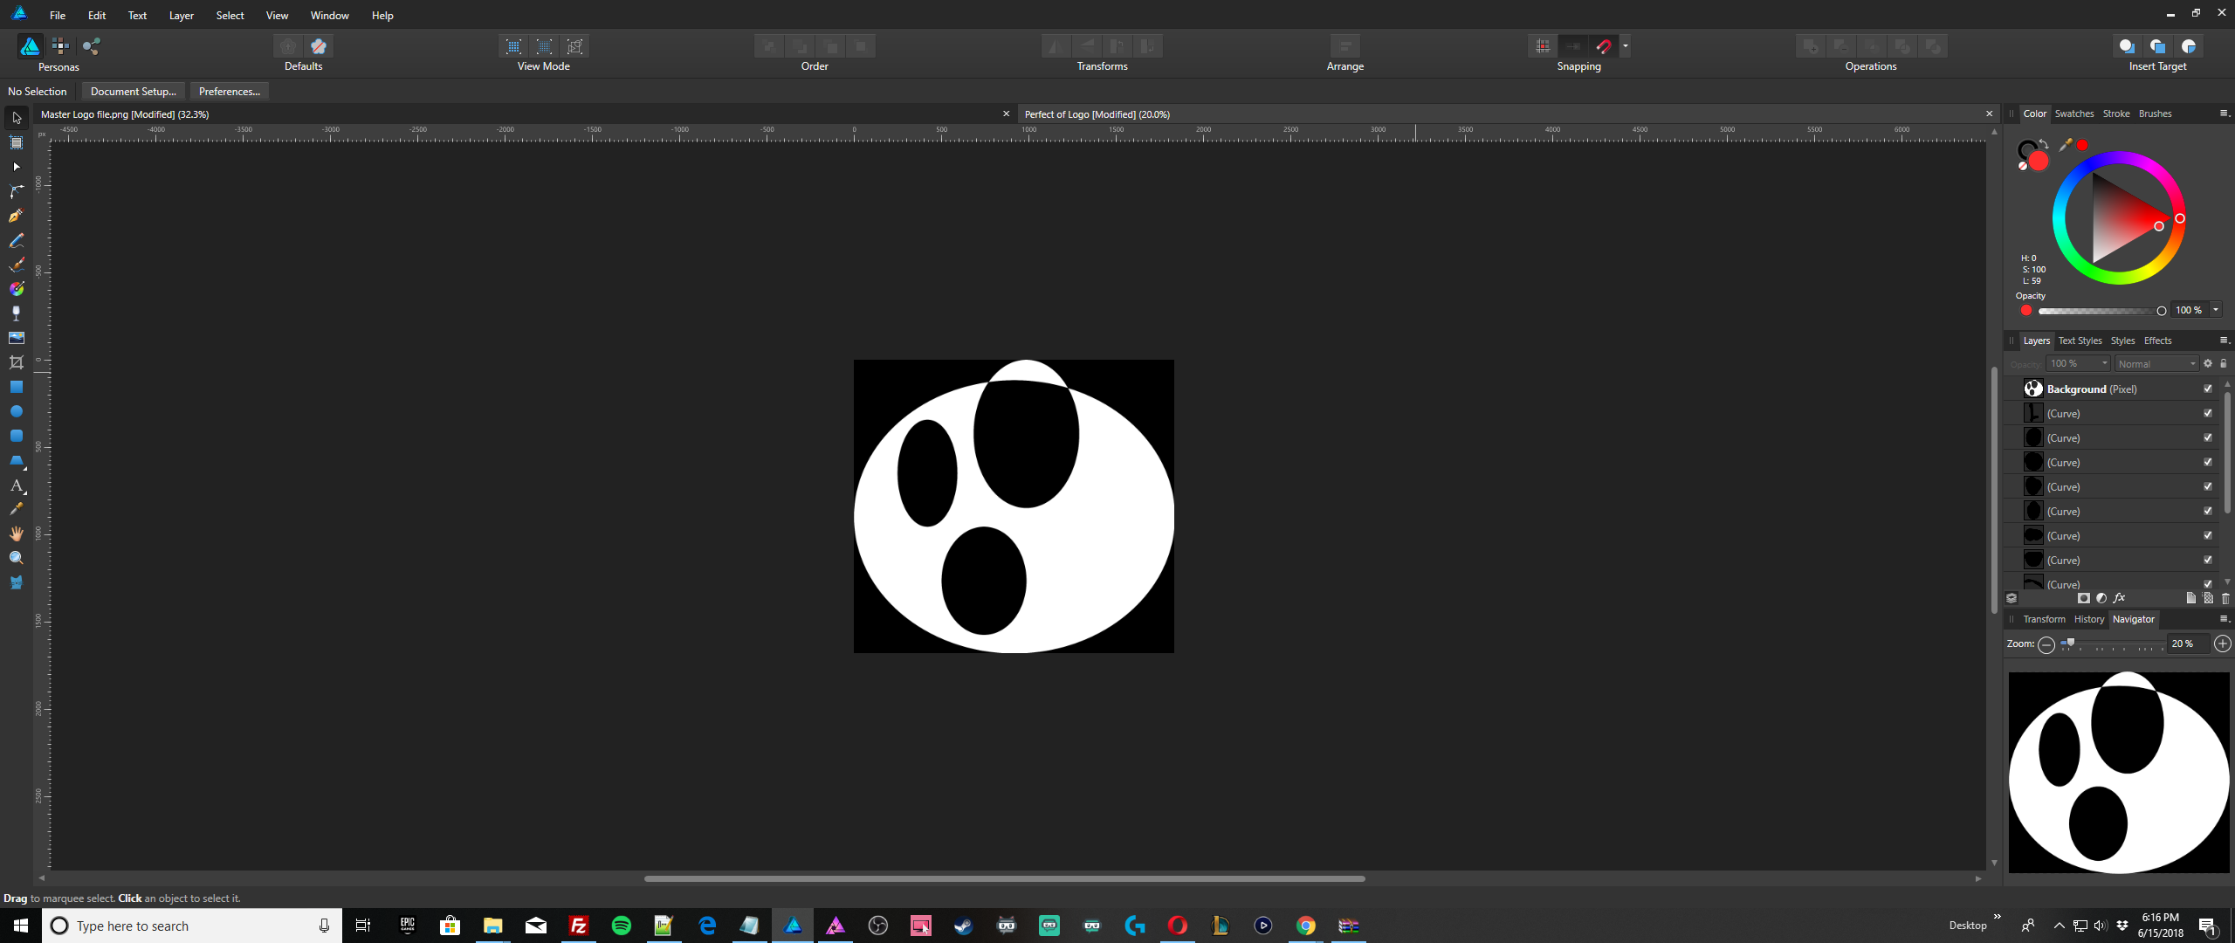
Task: Select the Rounded Rectangle tool
Action: tap(17, 436)
